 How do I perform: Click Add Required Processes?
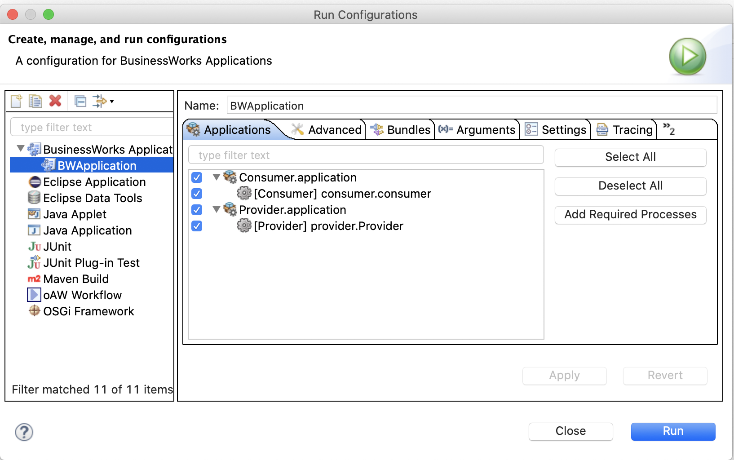pyautogui.click(x=630, y=215)
